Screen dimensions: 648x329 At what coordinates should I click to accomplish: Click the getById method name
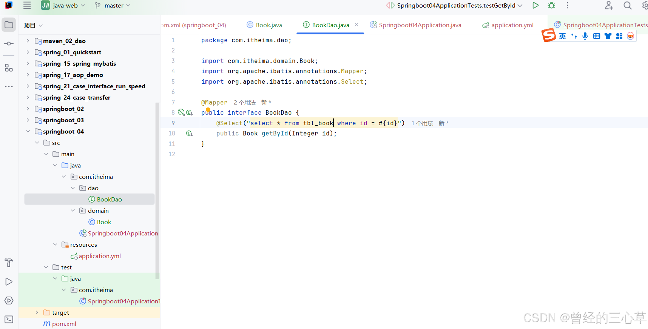click(275, 133)
